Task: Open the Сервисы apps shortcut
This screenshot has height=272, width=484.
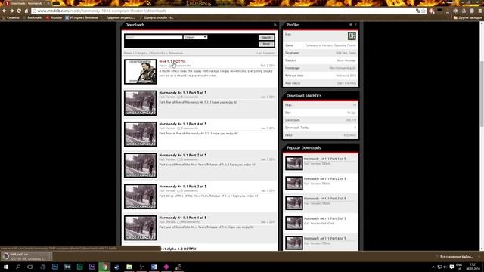Action: (x=11, y=17)
